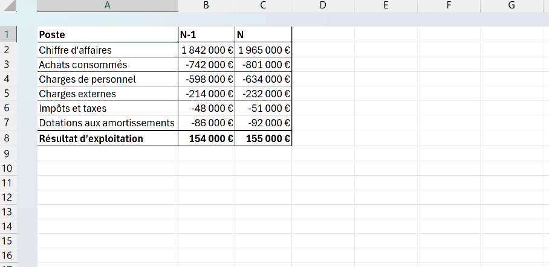Click the value 1 965 000 €
The width and height of the screenshot is (549, 267).
(263, 50)
